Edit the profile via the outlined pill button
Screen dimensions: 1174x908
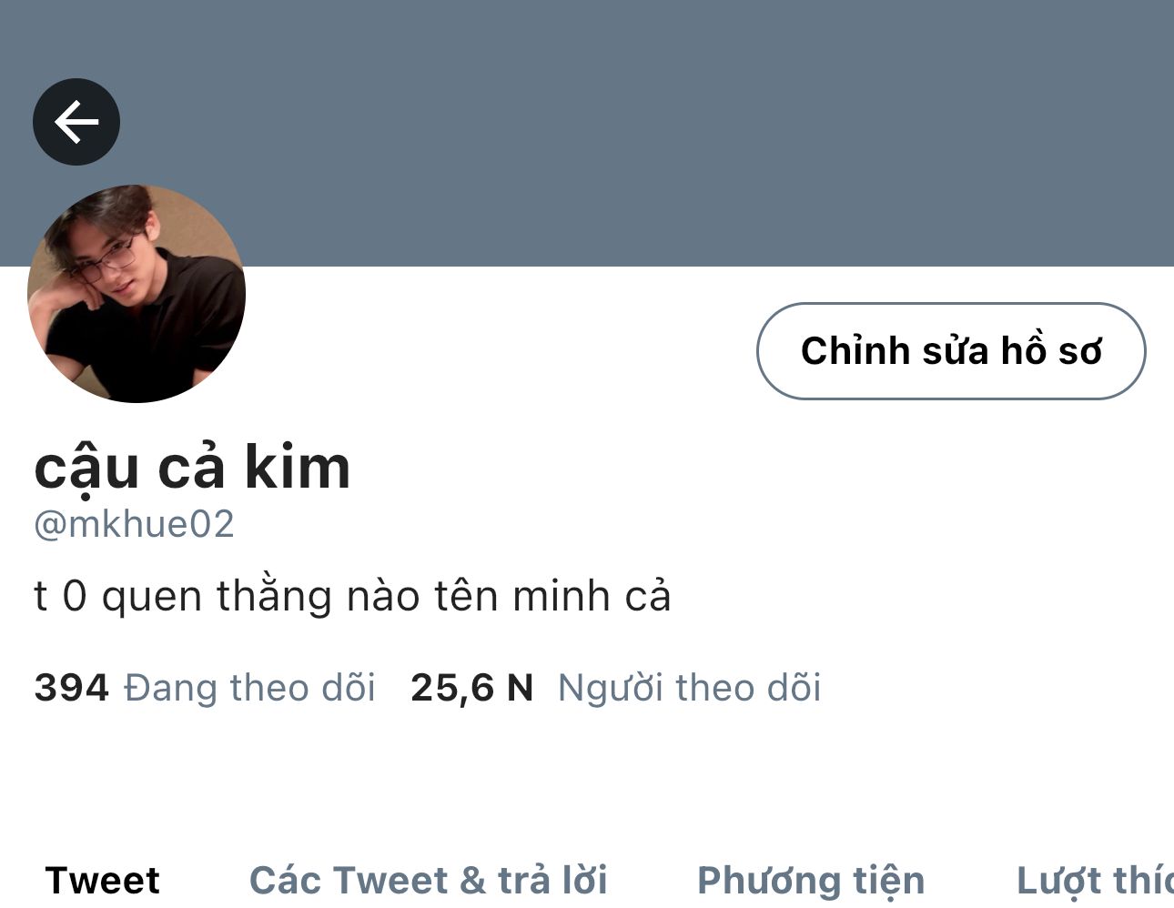coord(951,351)
